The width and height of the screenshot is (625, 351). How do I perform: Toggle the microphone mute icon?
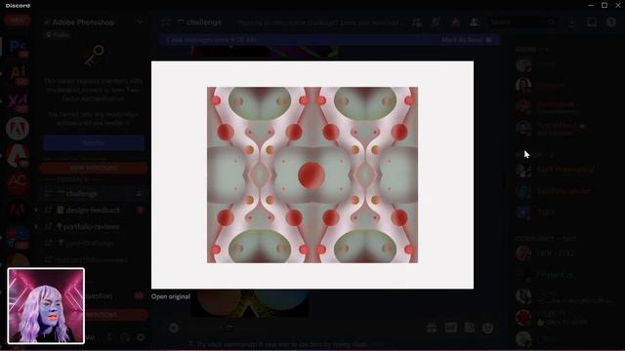109,337
